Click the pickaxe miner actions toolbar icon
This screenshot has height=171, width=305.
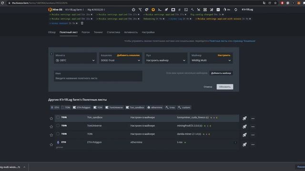(193, 9)
